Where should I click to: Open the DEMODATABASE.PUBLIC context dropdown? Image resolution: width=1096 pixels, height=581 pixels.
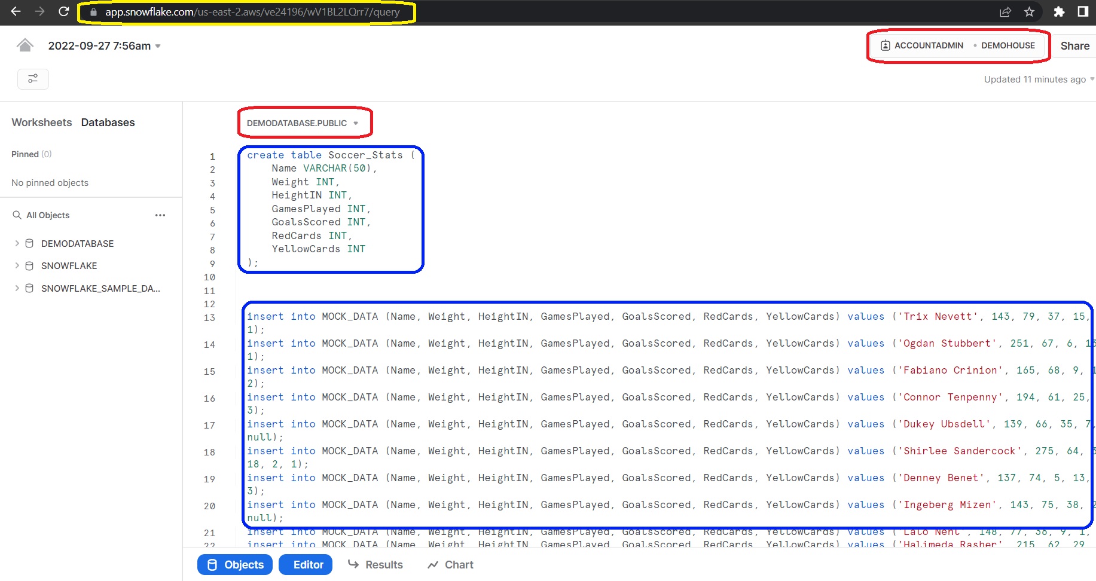pyautogui.click(x=303, y=123)
